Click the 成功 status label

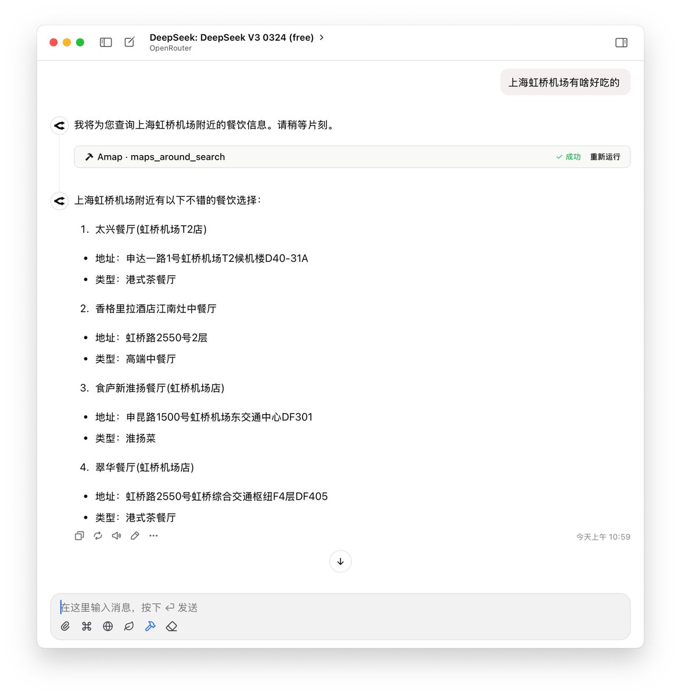pyautogui.click(x=568, y=157)
